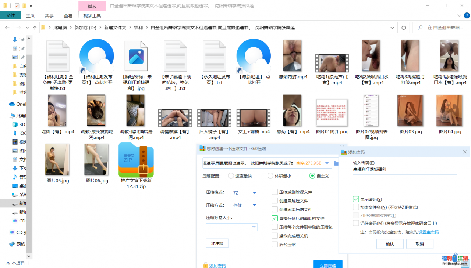Switch to the 查看 ribbon tab
471x268 pixels.
click(68, 15)
